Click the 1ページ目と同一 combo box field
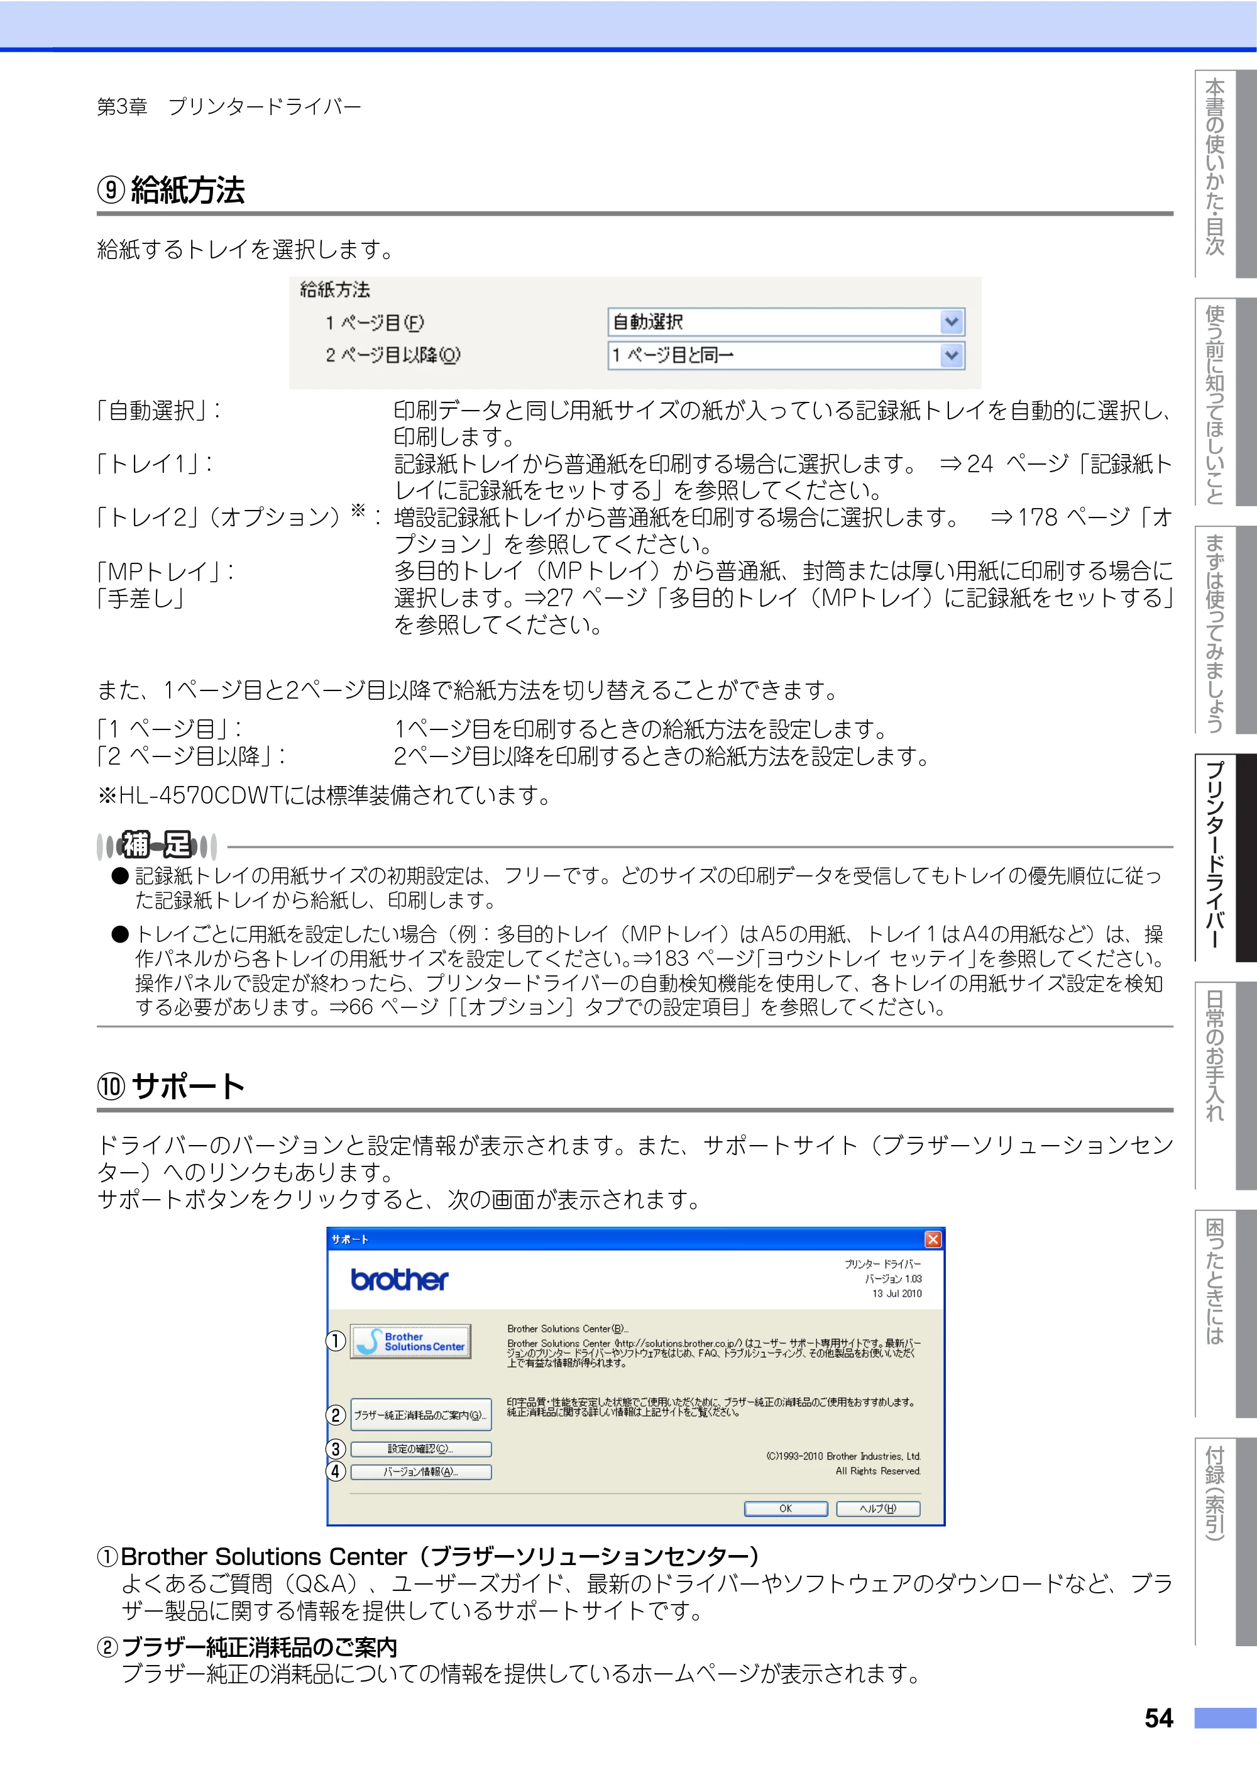 tap(786, 355)
